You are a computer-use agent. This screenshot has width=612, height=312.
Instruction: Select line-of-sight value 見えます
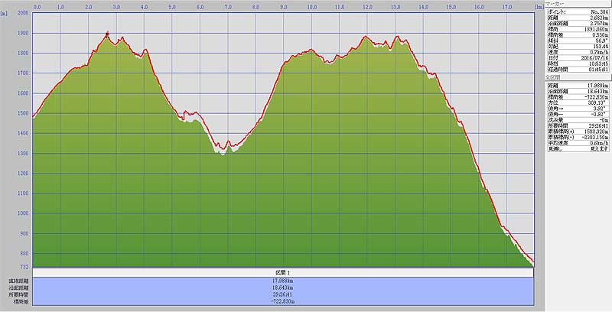(x=601, y=149)
